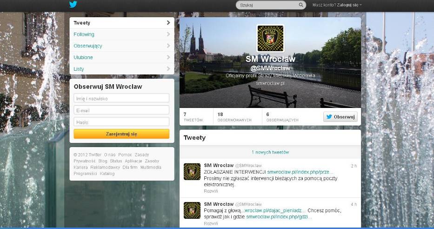434x229 pixels.
Task: Open the Zaloguj się dropdown
Action: [x=349, y=5]
